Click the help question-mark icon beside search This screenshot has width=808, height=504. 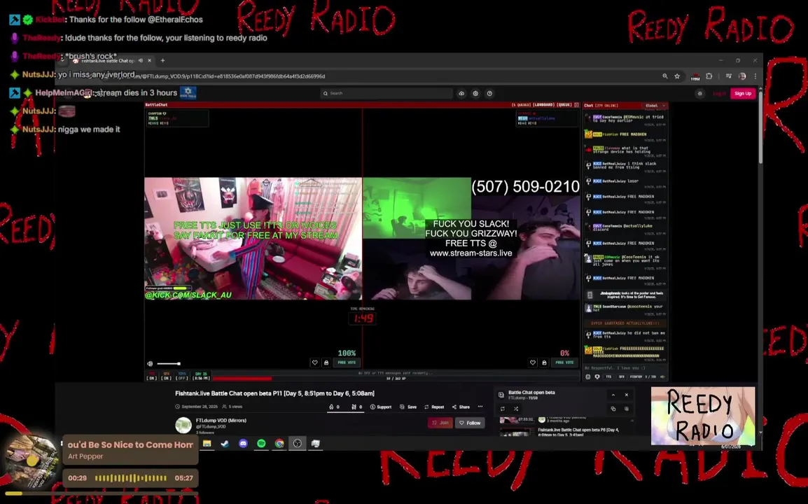point(489,93)
